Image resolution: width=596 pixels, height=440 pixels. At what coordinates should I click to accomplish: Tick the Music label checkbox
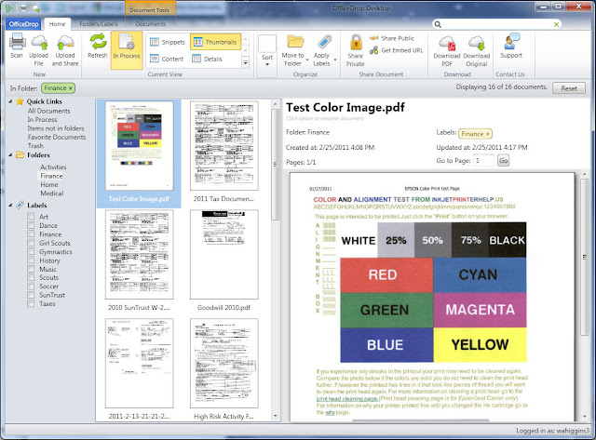click(x=31, y=269)
